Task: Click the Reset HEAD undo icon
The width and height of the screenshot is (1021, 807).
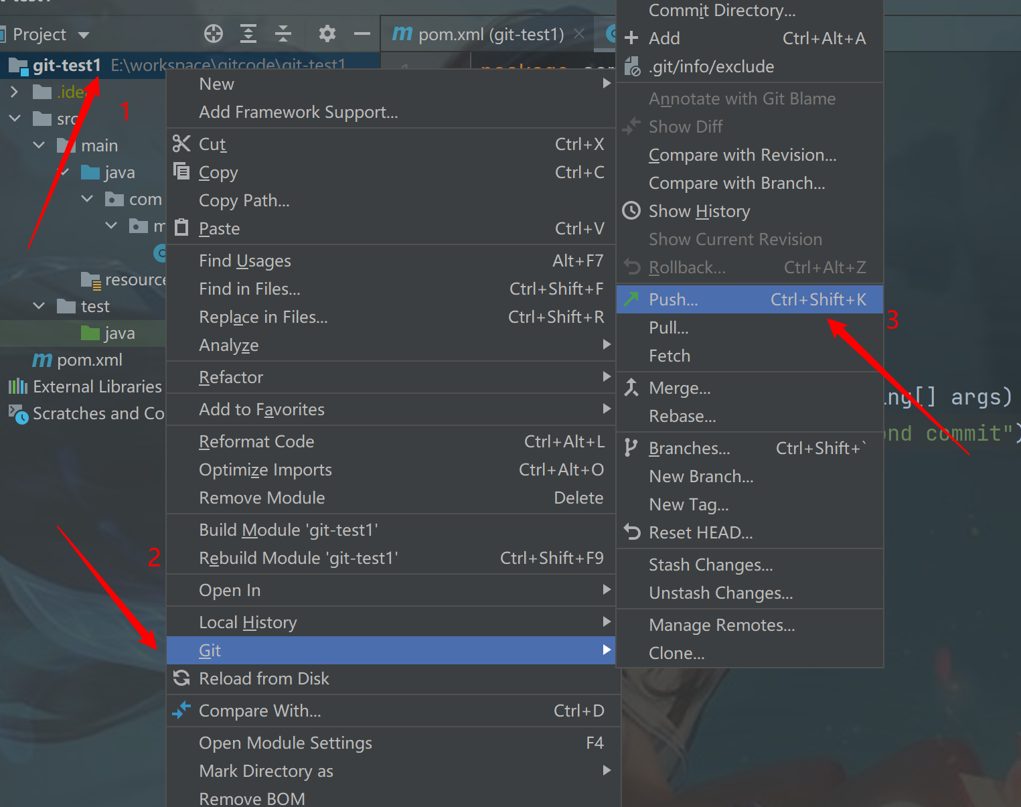Action: tap(632, 532)
